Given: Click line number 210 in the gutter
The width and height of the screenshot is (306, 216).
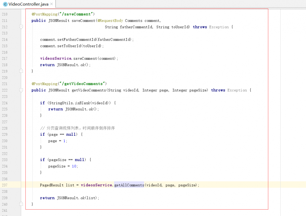Looking at the screenshot, I should pyautogui.click(x=5, y=14).
